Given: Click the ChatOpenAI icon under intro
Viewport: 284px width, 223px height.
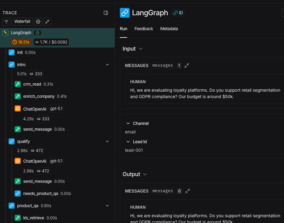Looking at the screenshot, I should (18, 109).
